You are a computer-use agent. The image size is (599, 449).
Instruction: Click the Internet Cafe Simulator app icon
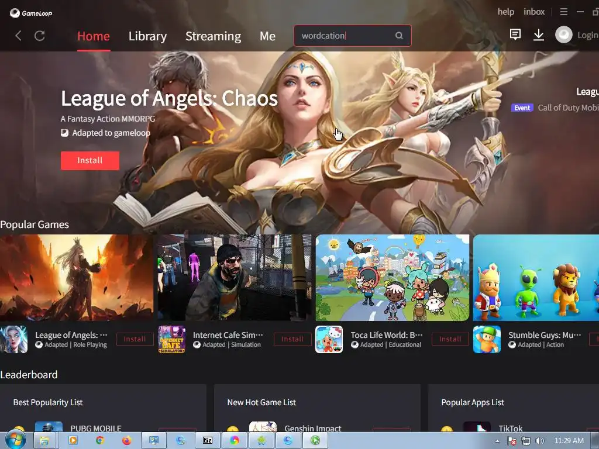pyautogui.click(x=171, y=339)
